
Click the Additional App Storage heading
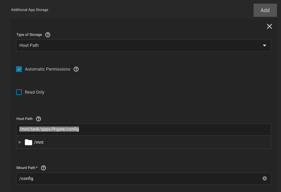[x=30, y=10]
